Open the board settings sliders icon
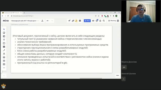The image size is (161, 90). 93,21
